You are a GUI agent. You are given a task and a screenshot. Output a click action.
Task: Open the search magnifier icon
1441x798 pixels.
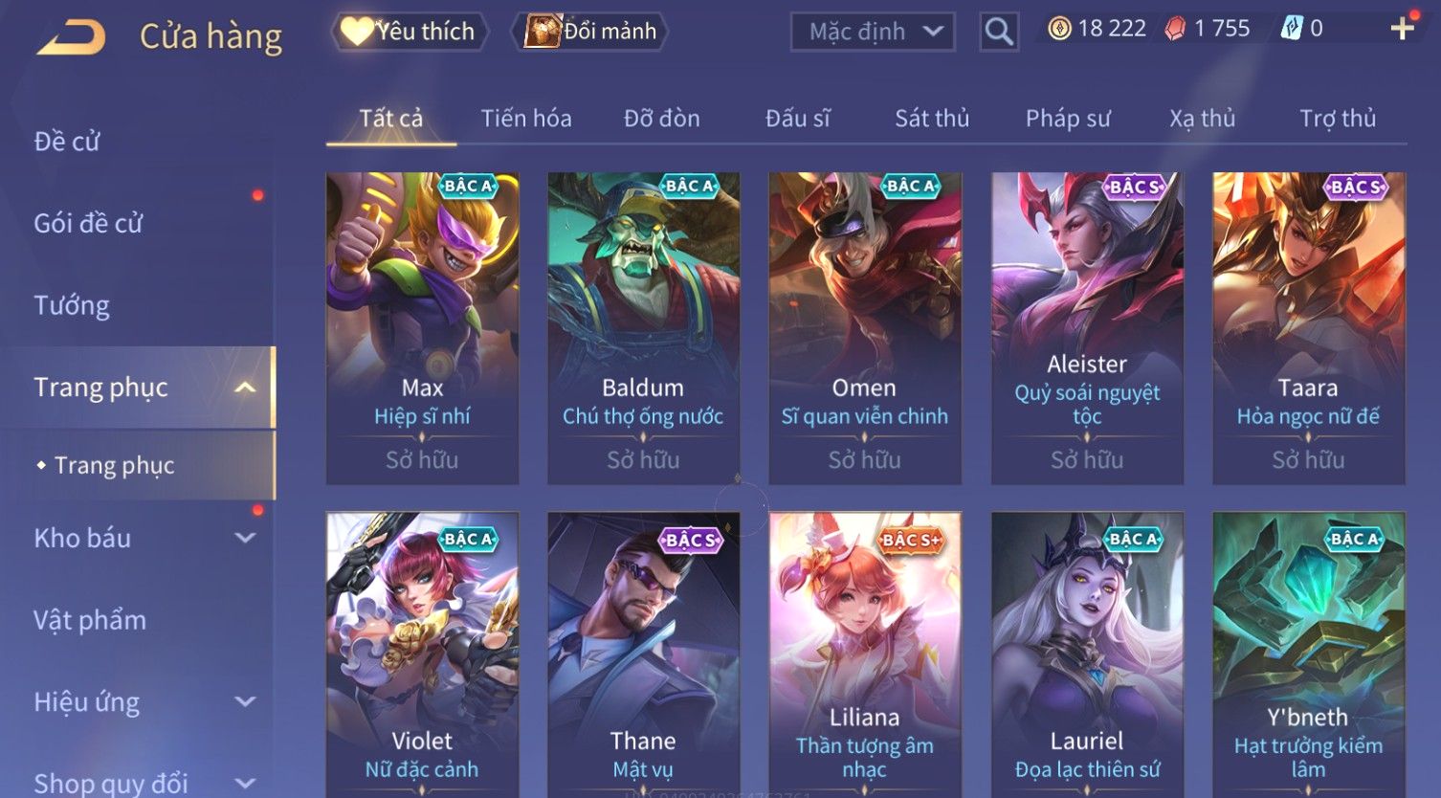[x=999, y=32]
